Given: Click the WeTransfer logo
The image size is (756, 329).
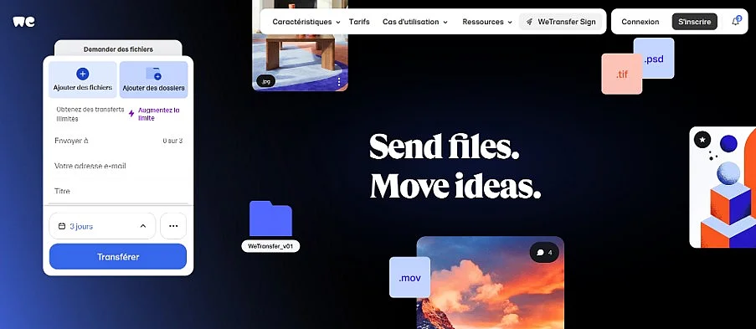Looking at the screenshot, I should tap(23, 22).
